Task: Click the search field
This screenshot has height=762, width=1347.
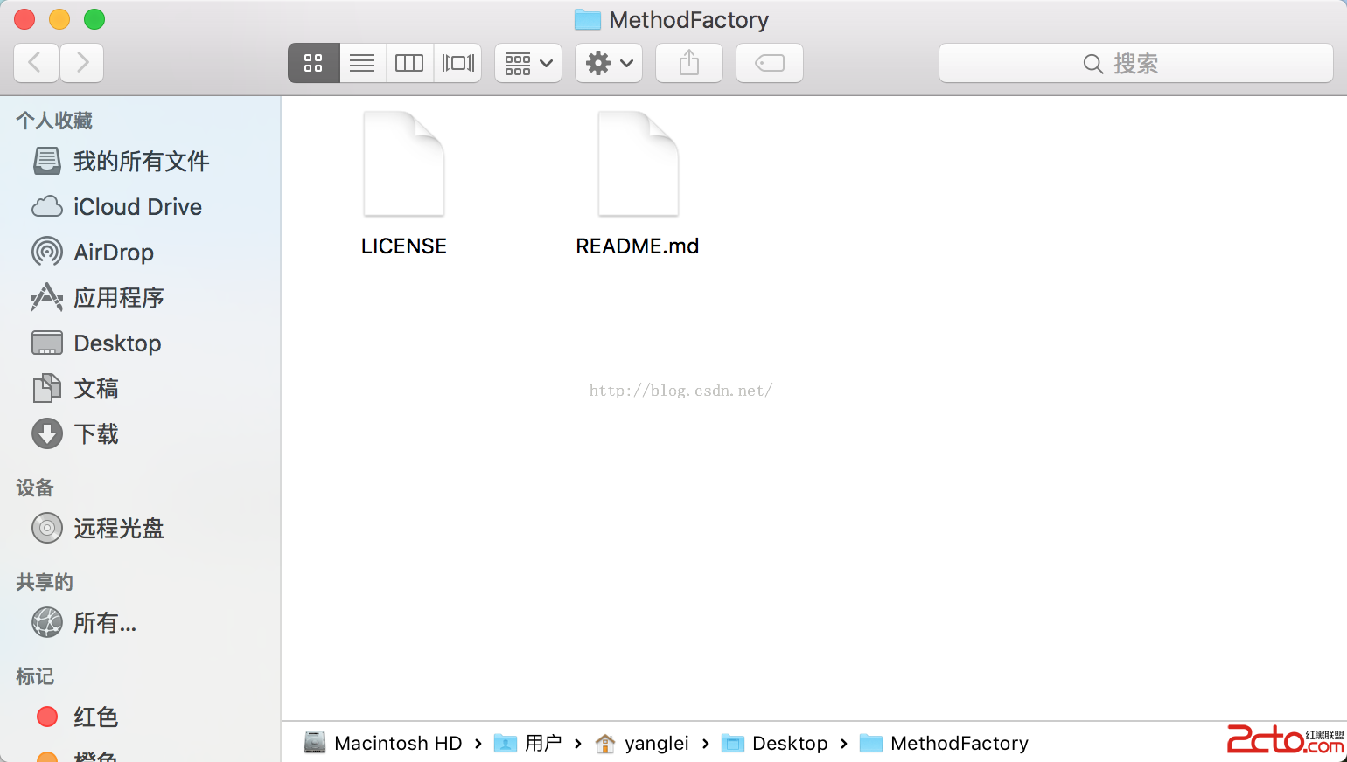Action: (x=1135, y=64)
